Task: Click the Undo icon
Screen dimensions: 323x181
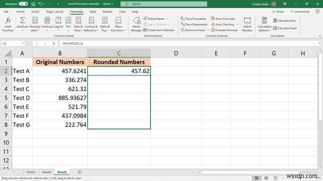Action: [40, 4]
